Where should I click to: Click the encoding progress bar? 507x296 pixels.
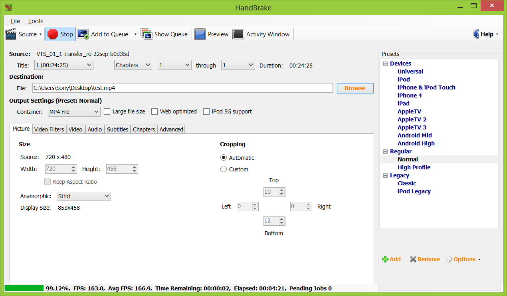(24, 288)
